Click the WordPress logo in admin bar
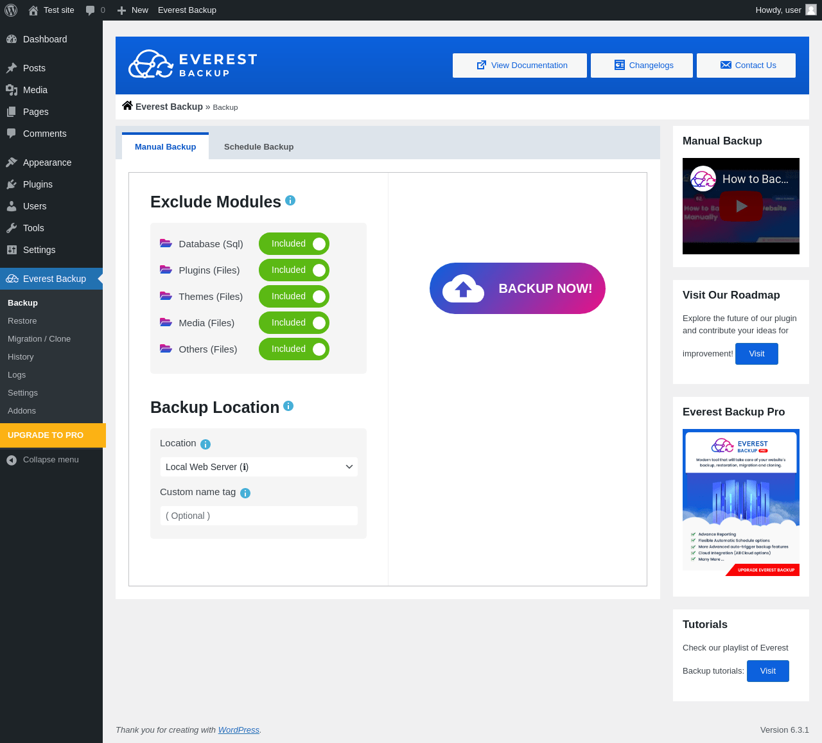Screen dimensions: 822x743 (11, 10)
